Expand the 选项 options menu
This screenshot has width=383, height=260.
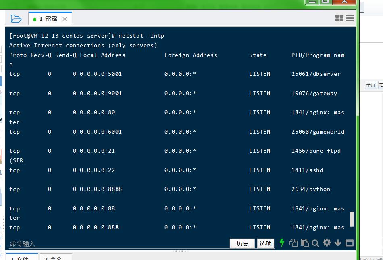265,243
